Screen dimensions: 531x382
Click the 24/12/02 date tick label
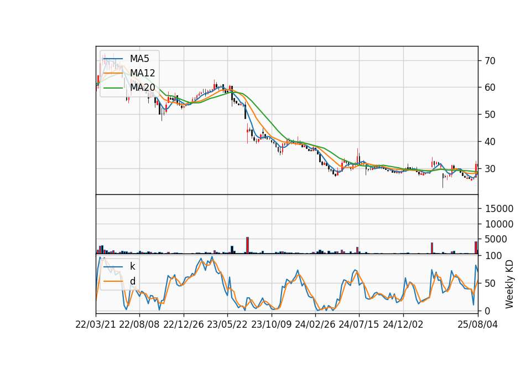click(x=403, y=324)
